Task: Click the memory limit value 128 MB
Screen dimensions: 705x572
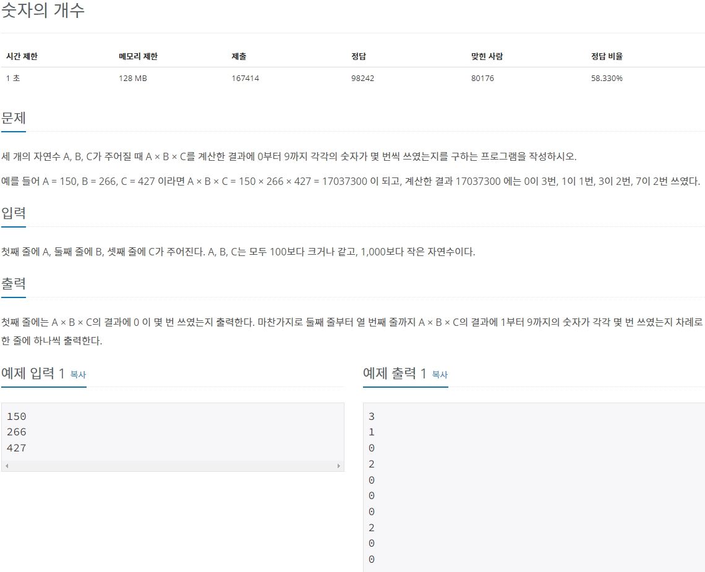Action: click(132, 79)
